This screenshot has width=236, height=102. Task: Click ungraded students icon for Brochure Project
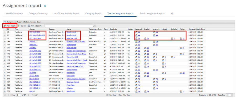(154, 82)
